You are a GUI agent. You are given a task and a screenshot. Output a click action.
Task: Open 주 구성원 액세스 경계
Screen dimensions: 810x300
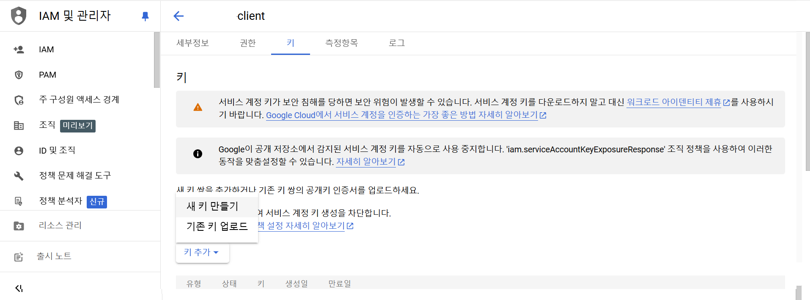point(80,100)
